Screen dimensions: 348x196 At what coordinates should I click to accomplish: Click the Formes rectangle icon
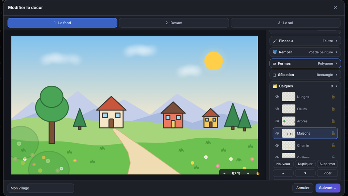[x=274, y=64]
